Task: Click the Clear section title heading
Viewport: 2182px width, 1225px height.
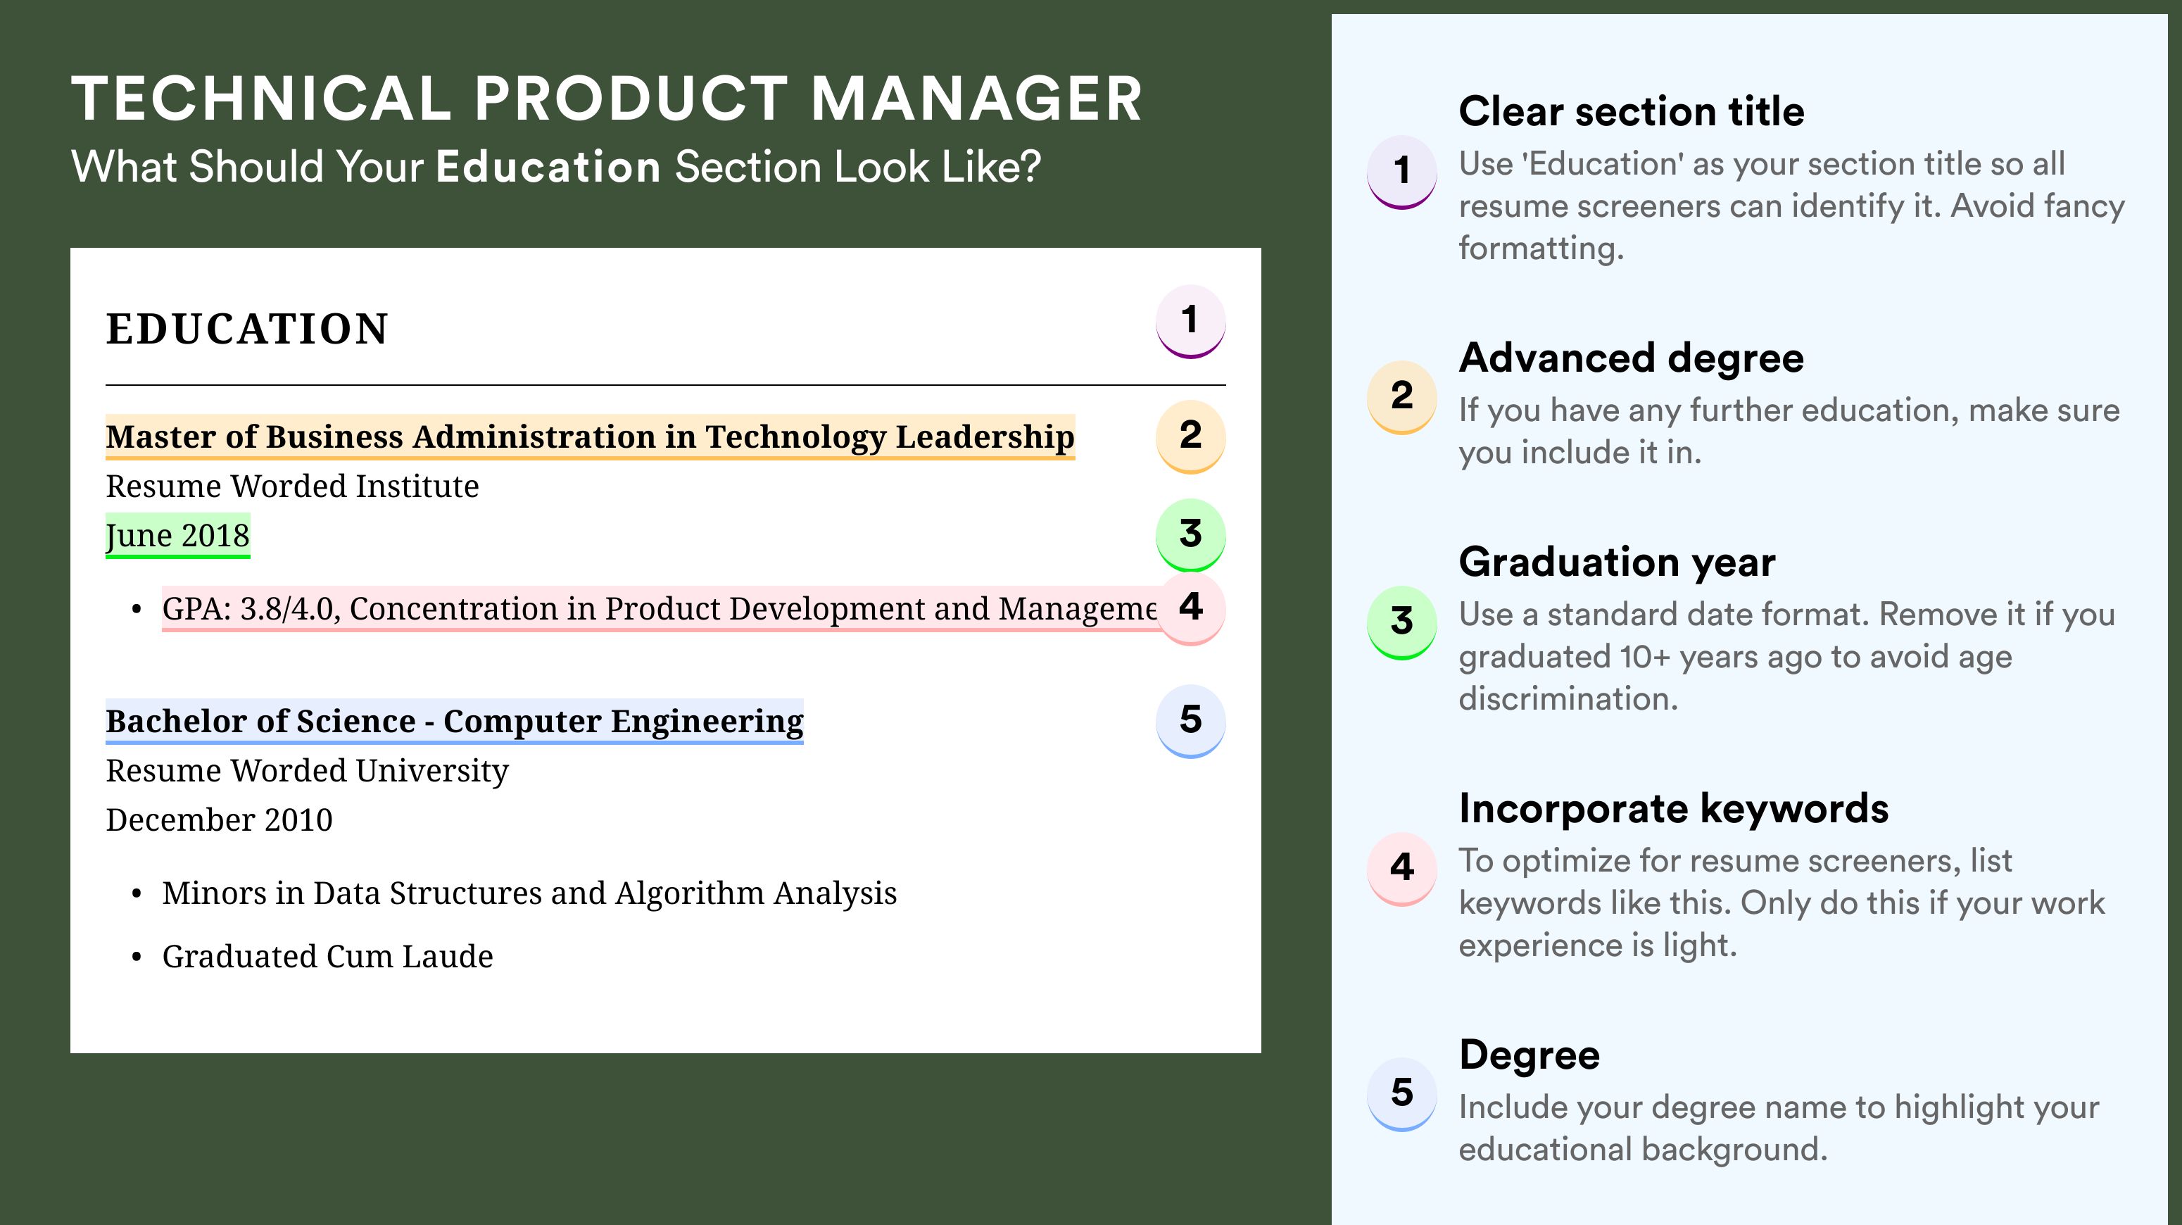Action: coord(1632,111)
